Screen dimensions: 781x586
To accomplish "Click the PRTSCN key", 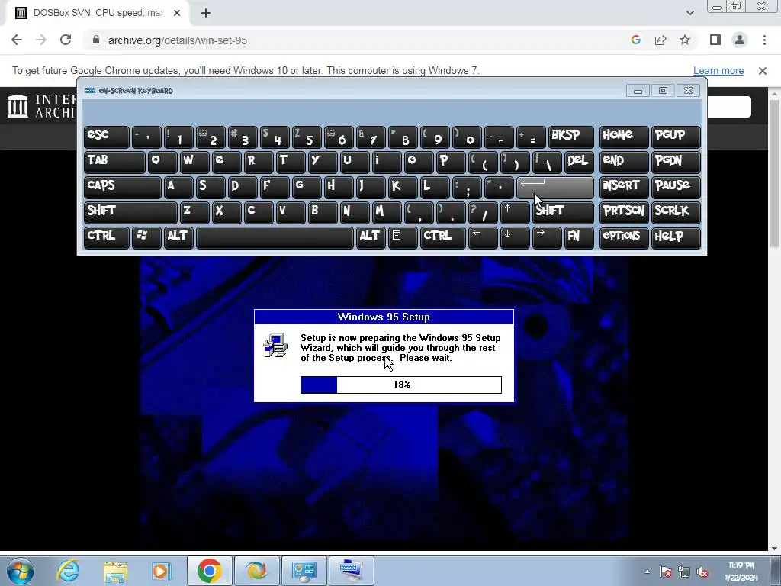I will point(624,212).
